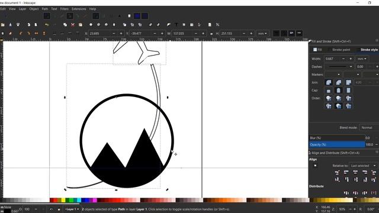379x213 pixels.
Task: Open the View menu
Action: click(x=12, y=9)
